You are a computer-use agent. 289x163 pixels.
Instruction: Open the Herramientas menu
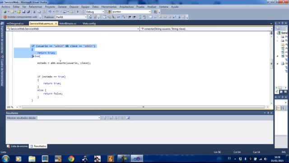tap(109, 7)
